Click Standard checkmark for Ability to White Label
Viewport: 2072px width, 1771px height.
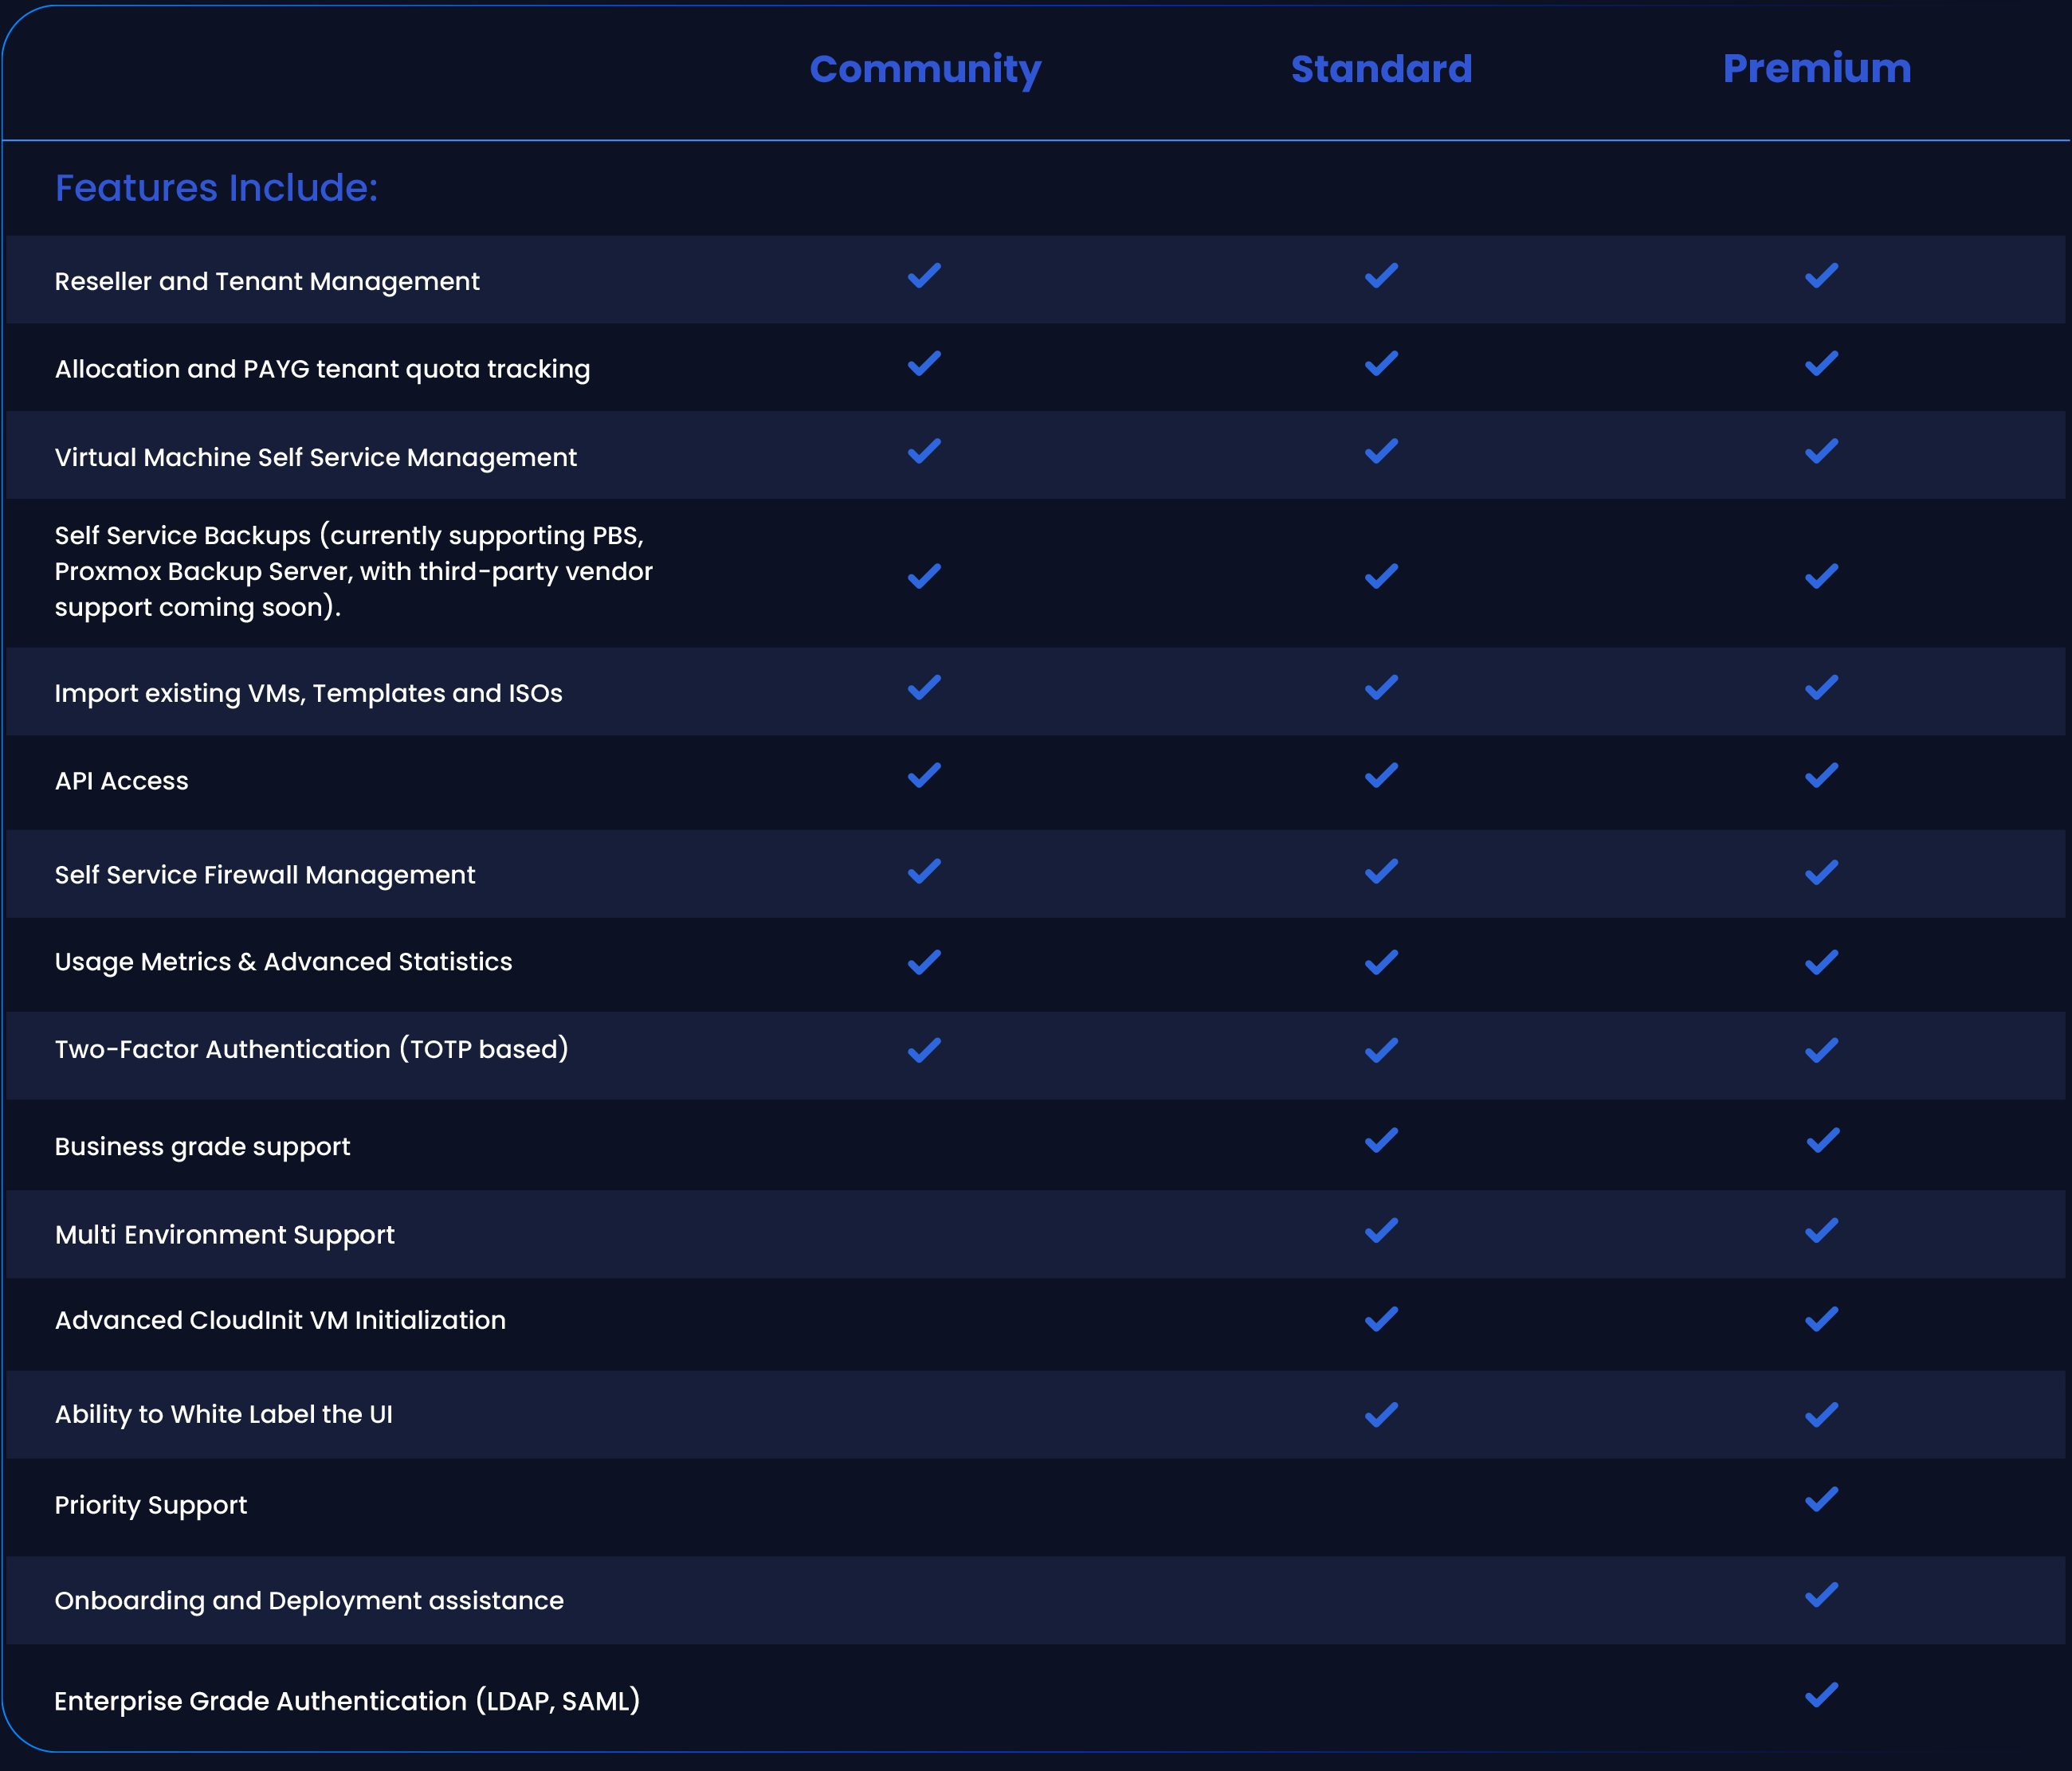(x=1381, y=1415)
